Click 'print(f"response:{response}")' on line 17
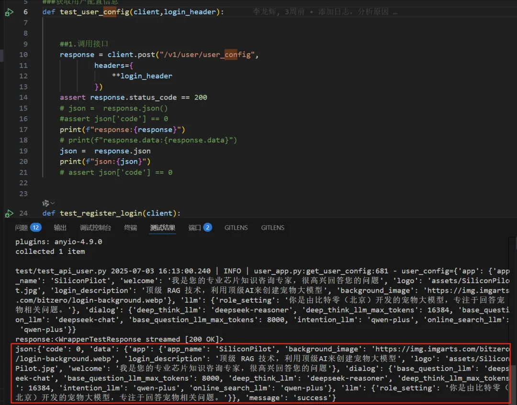The width and height of the screenshot is (517, 405). click(123, 130)
